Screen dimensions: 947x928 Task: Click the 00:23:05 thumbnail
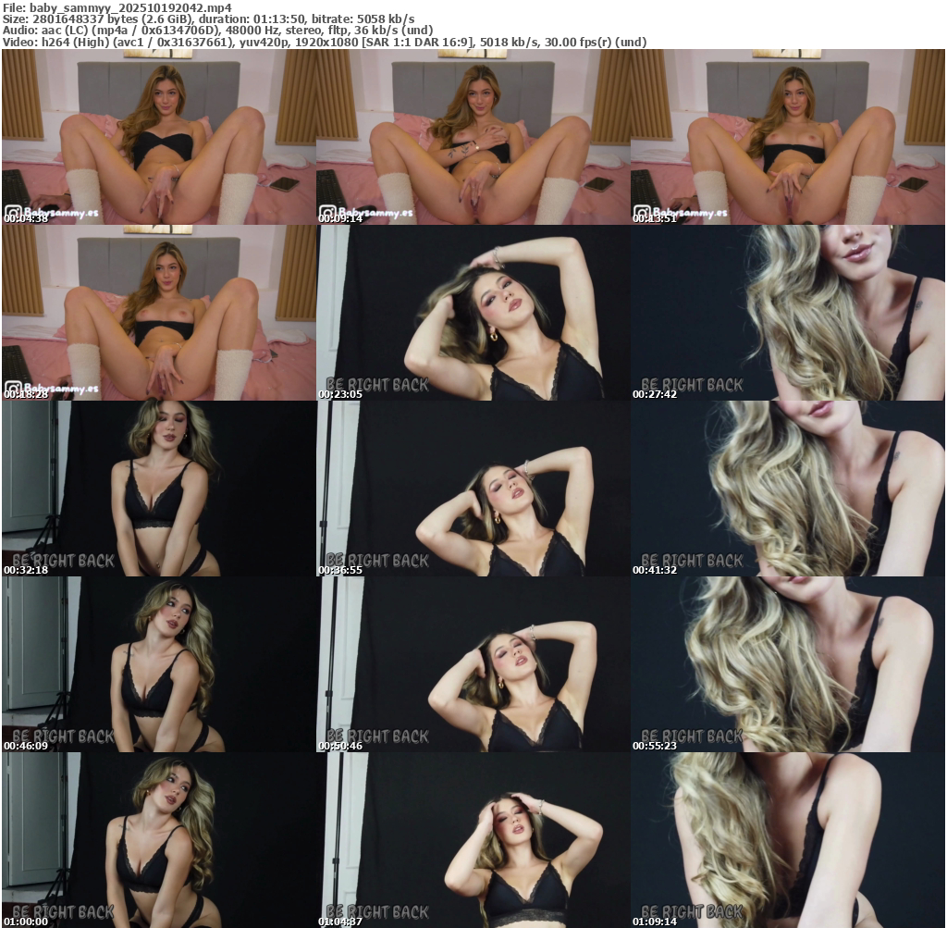(x=473, y=313)
